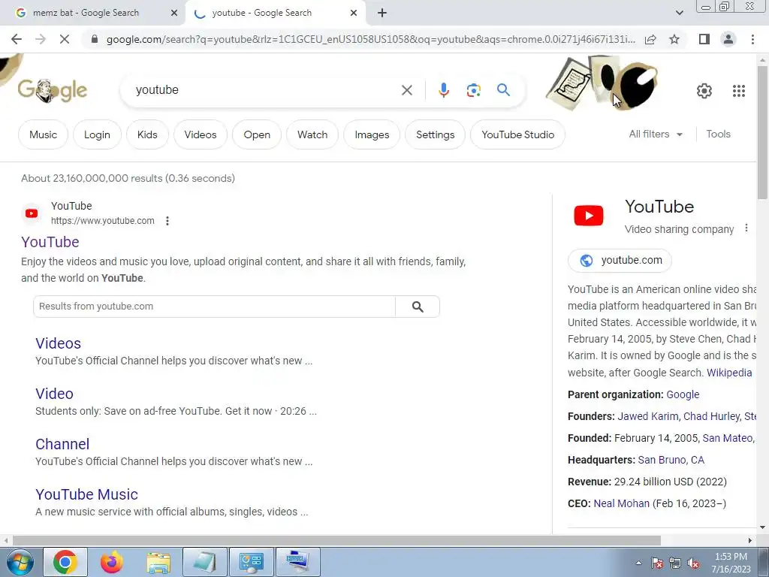Select the YouTube Studio chip
The width and height of the screenshot is (769, 577).
[518, 134]
